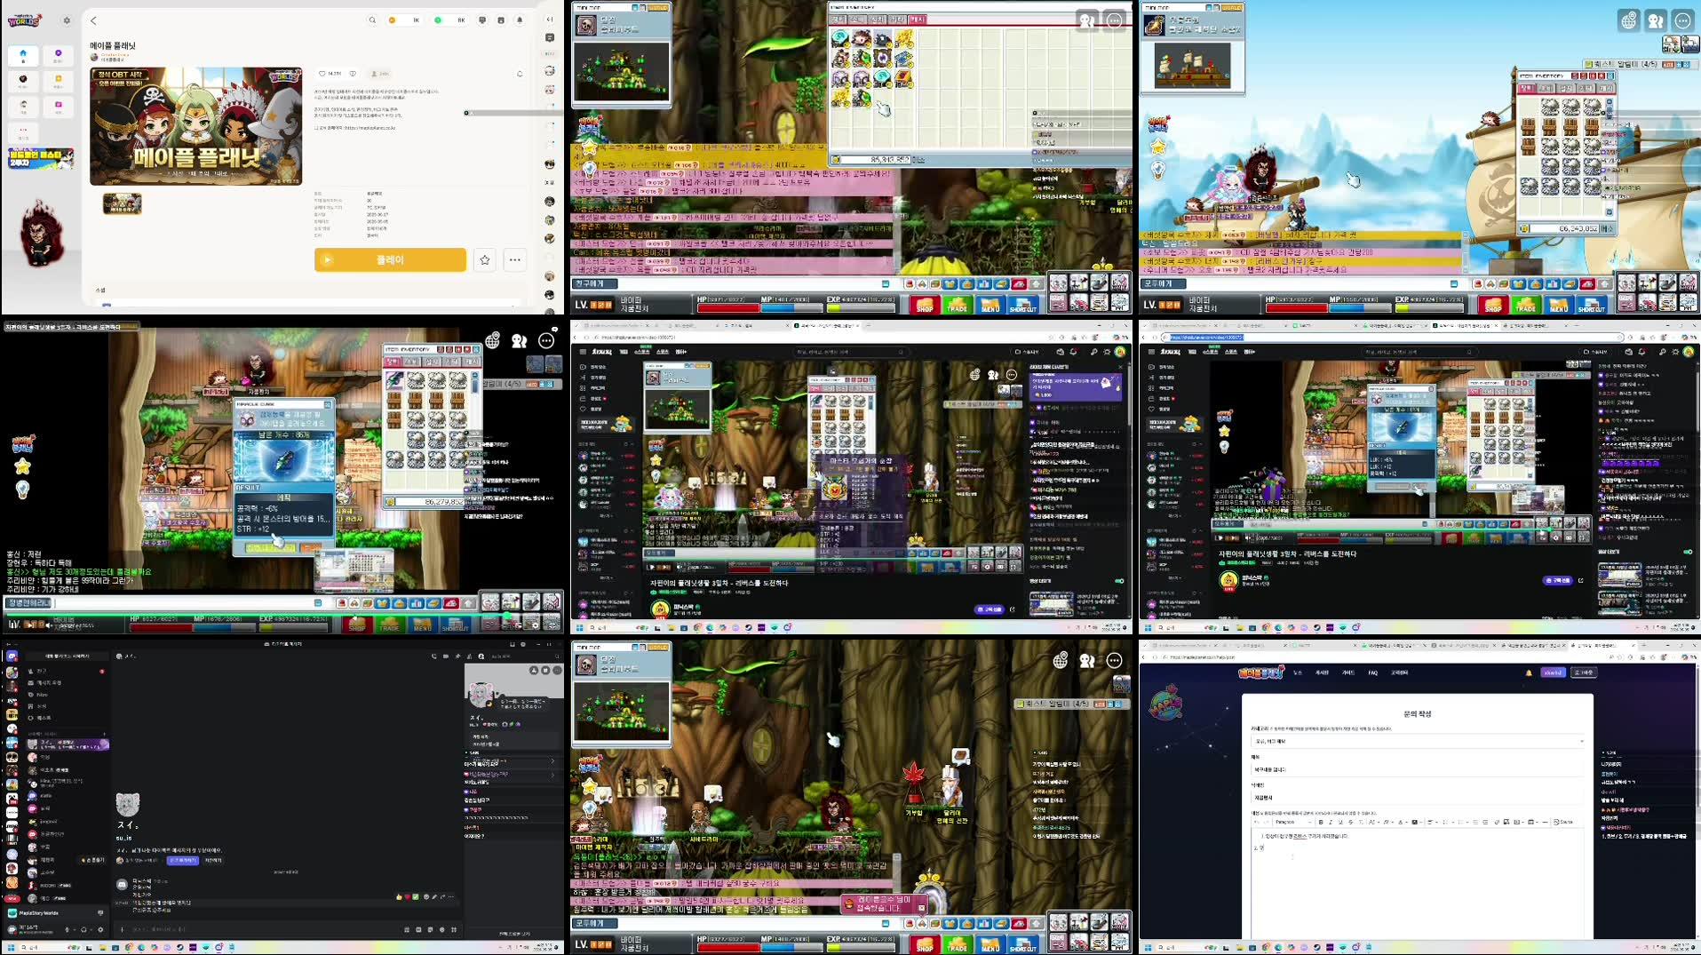Select the Home tile in launcher sidebar
This screenshot has width=1701, height=955.
(23, 56)
